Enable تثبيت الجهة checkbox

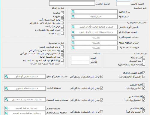point(62,33)
